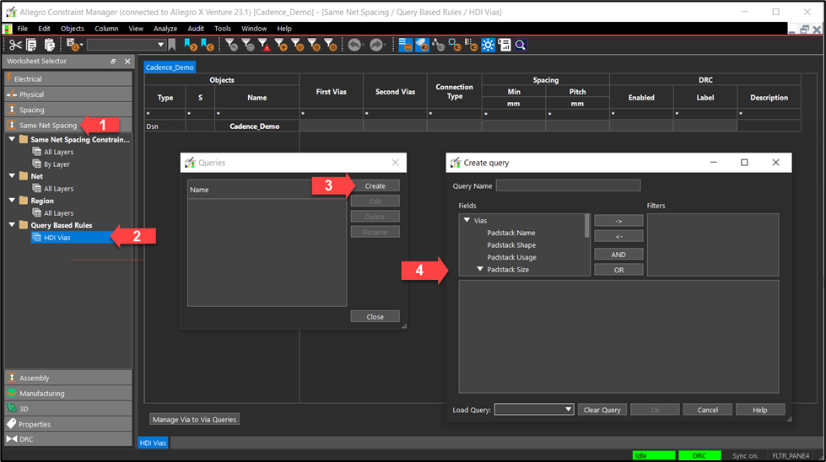Toggle the gray bookmark icon

point(172,46)
